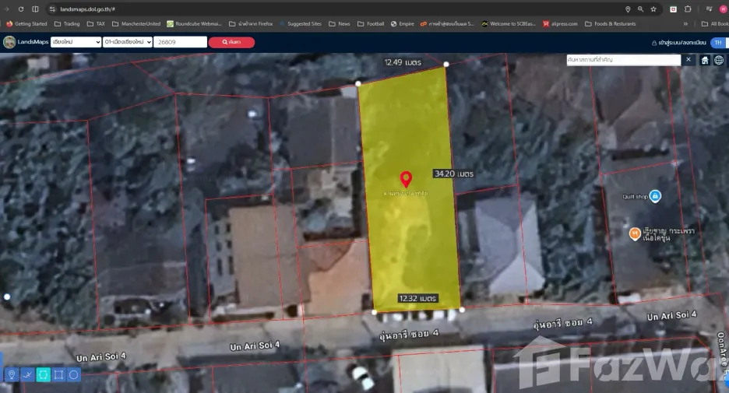Viewport: 729px width, 393px height.
Task: Open the province dropdown
Action: coord(76,42)
